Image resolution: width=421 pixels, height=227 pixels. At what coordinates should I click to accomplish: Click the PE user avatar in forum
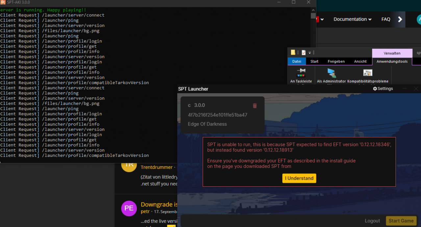[x=129, y=208]
